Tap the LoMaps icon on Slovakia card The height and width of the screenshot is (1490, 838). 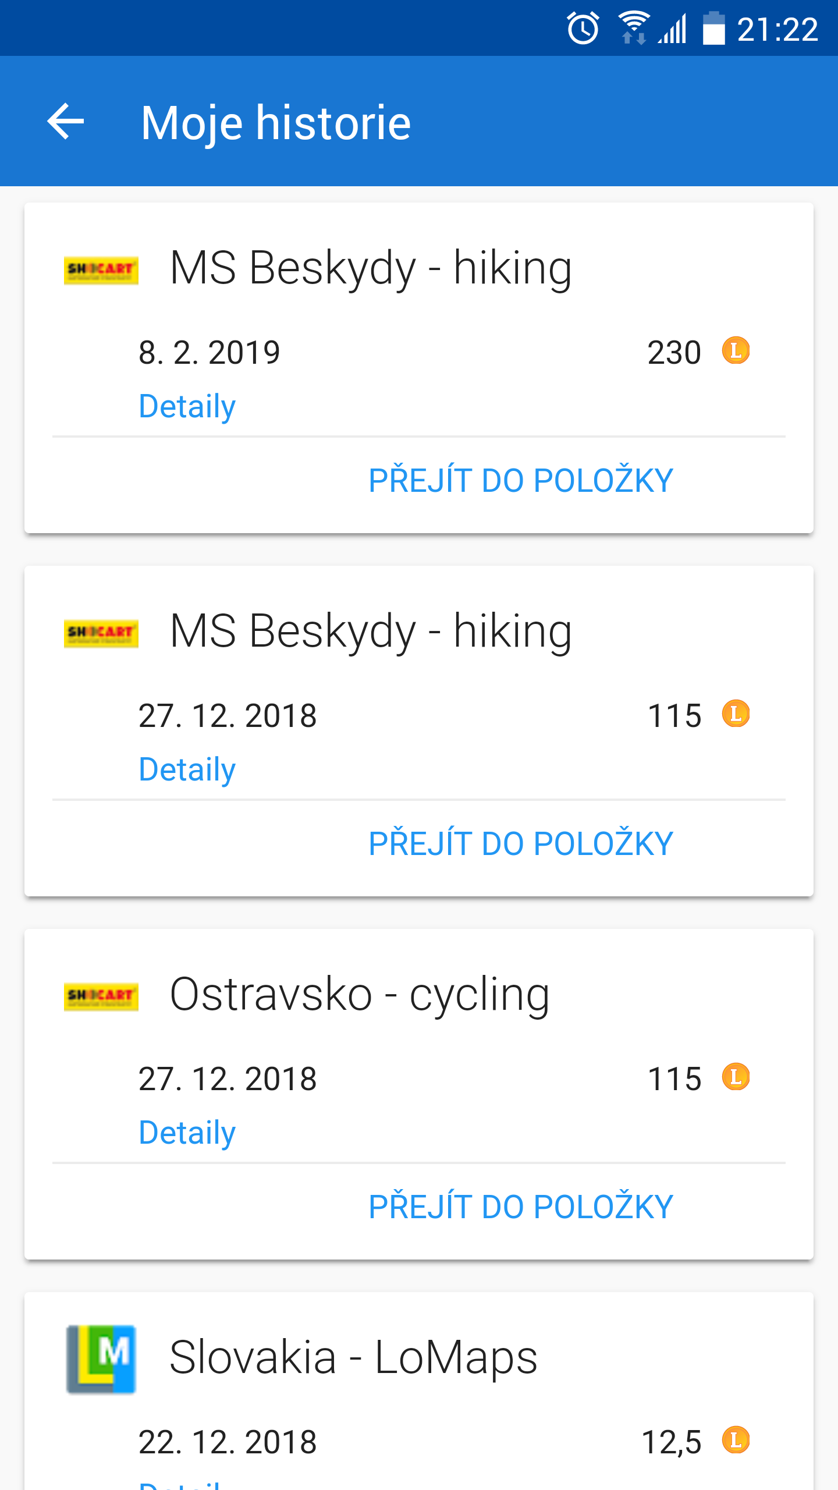tap(101, 1358)
